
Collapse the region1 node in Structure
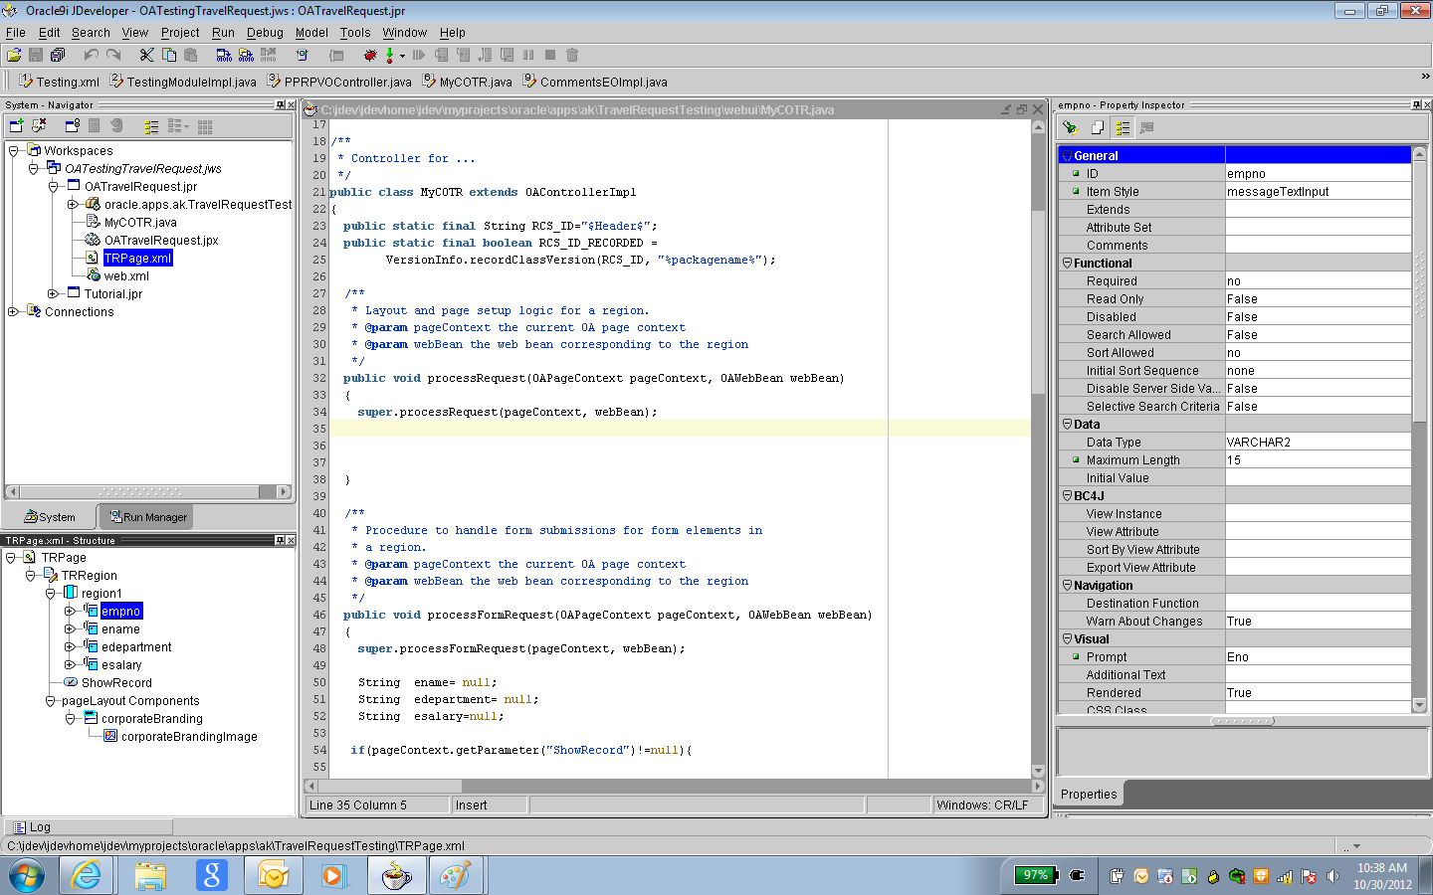coord(50,594)
